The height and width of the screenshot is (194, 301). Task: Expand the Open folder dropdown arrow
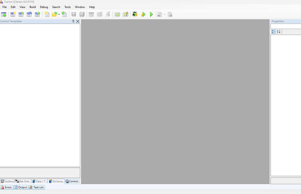click(59, 14)
